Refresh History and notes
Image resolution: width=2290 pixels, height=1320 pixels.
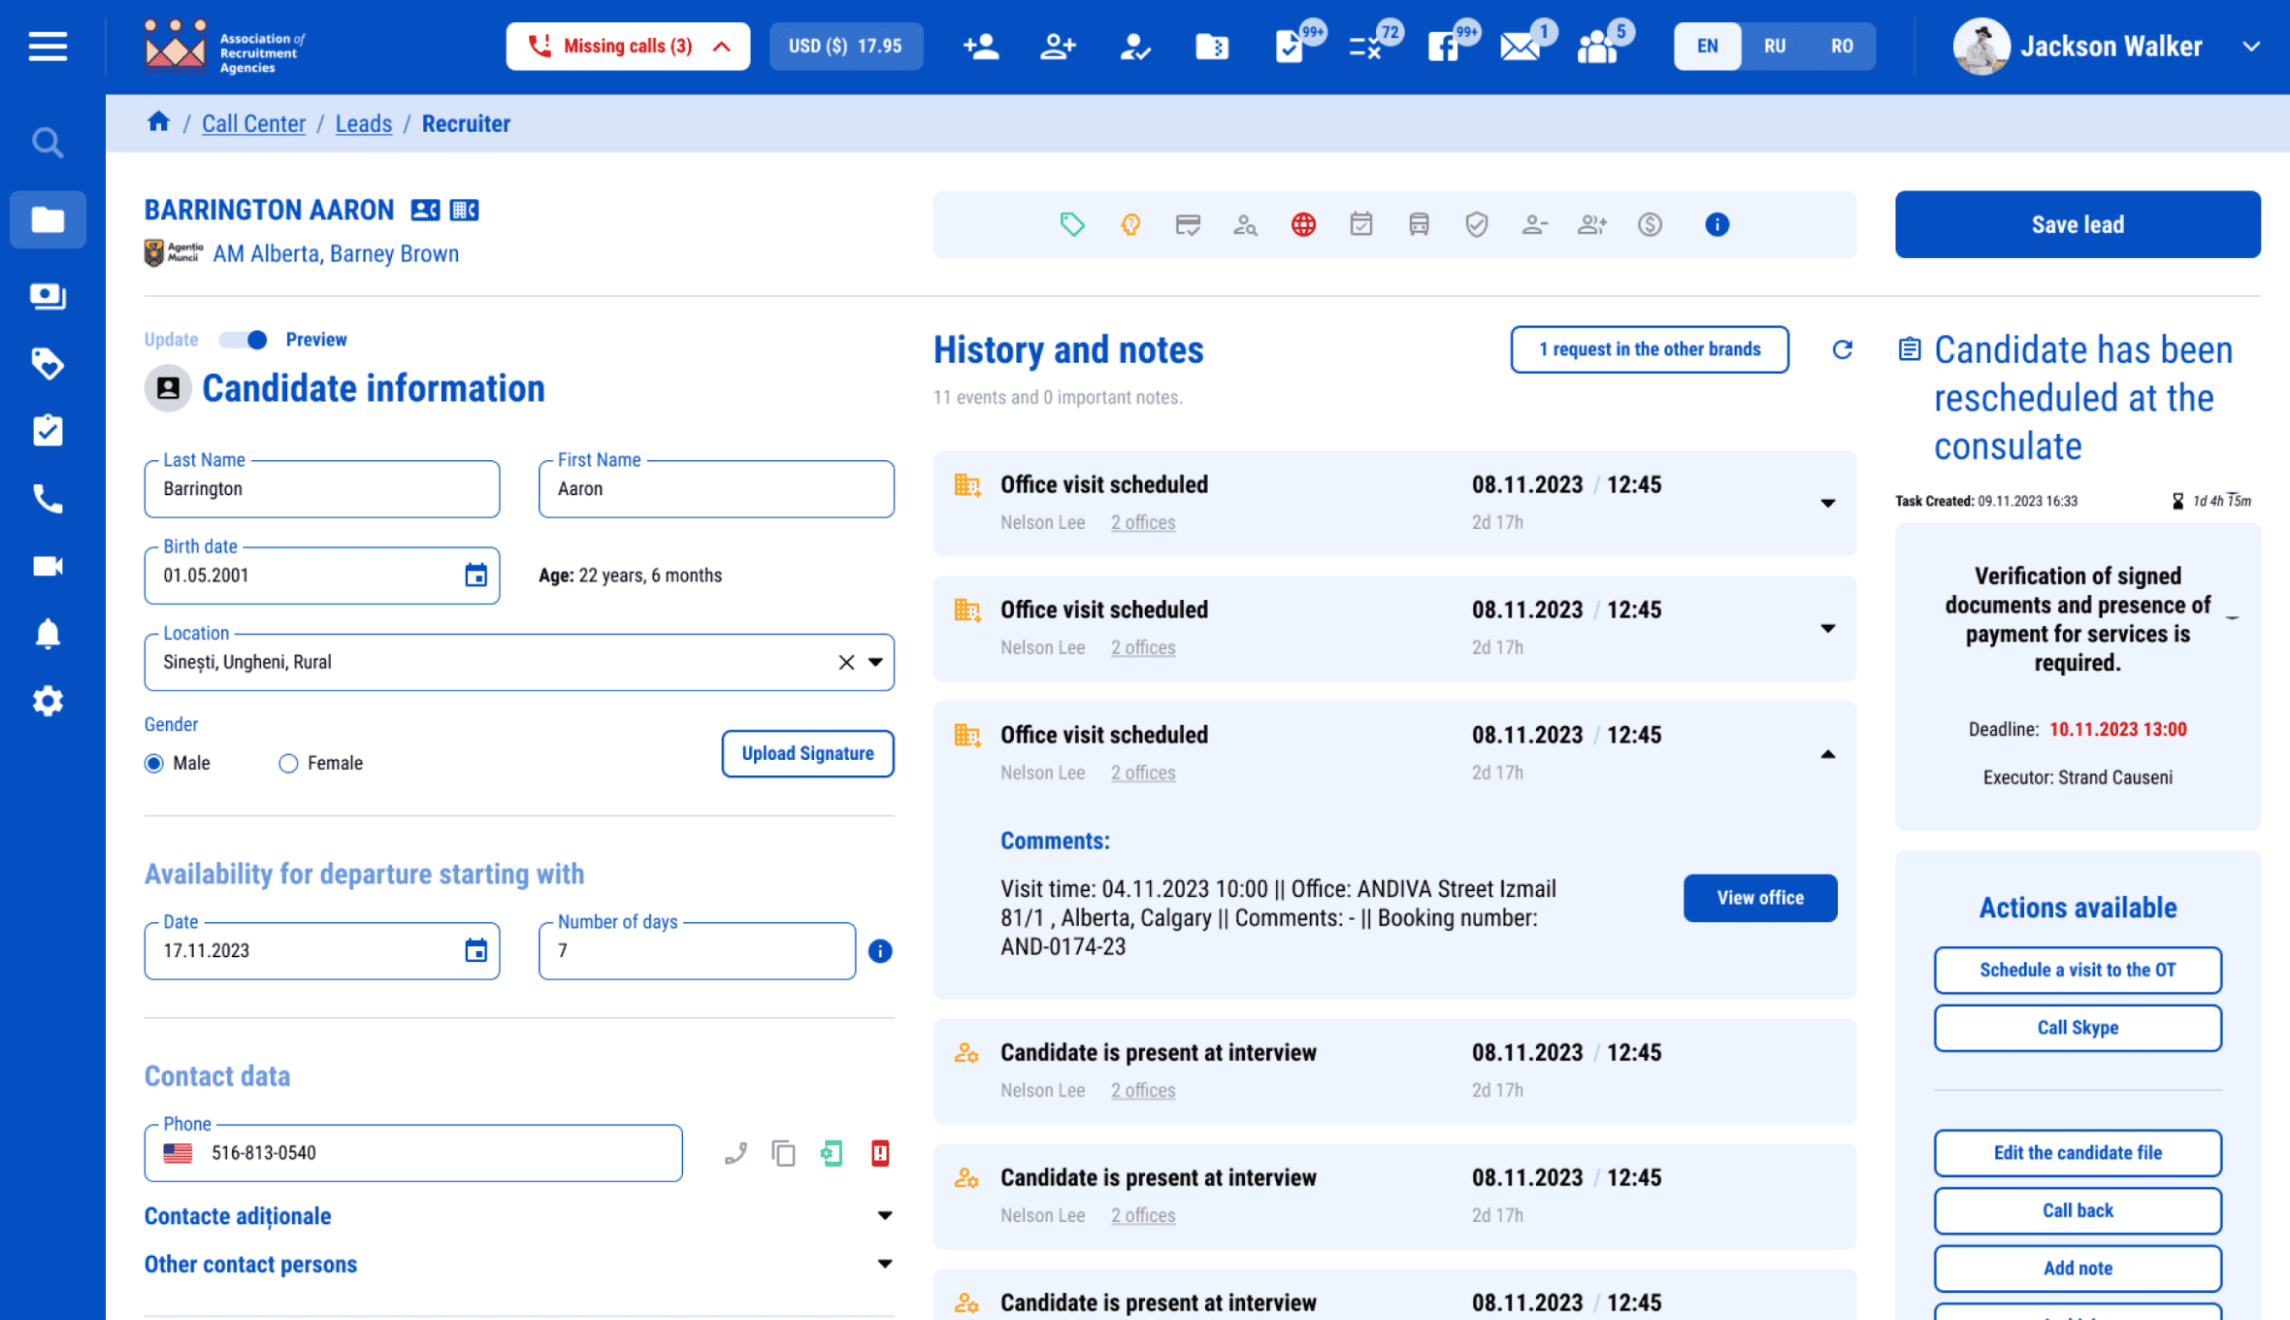[1842, 349]
